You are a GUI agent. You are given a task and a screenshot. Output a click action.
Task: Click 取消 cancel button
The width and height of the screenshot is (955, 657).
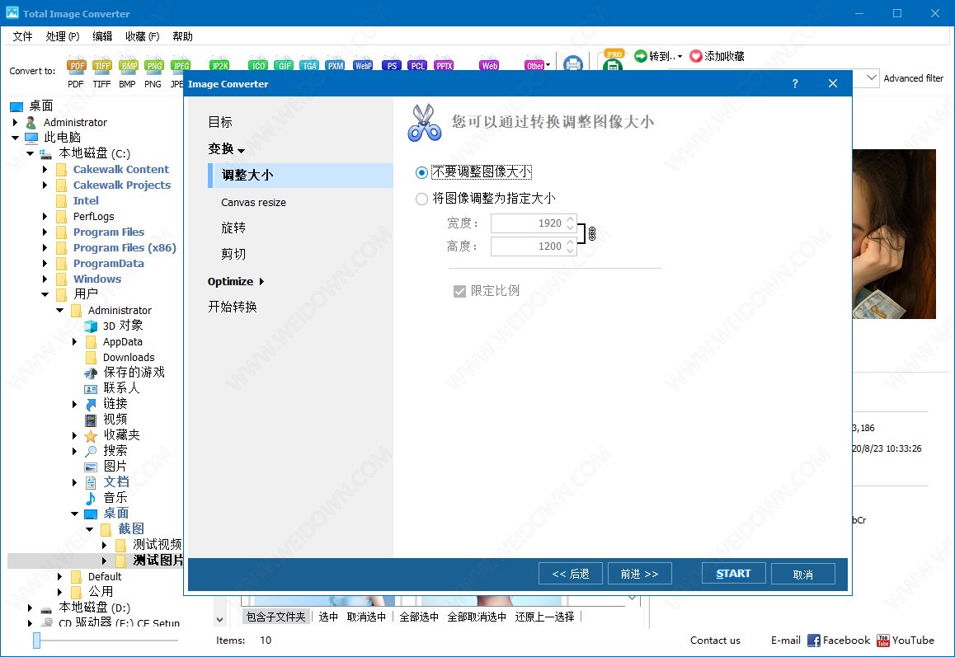click(x=802, y=574)
